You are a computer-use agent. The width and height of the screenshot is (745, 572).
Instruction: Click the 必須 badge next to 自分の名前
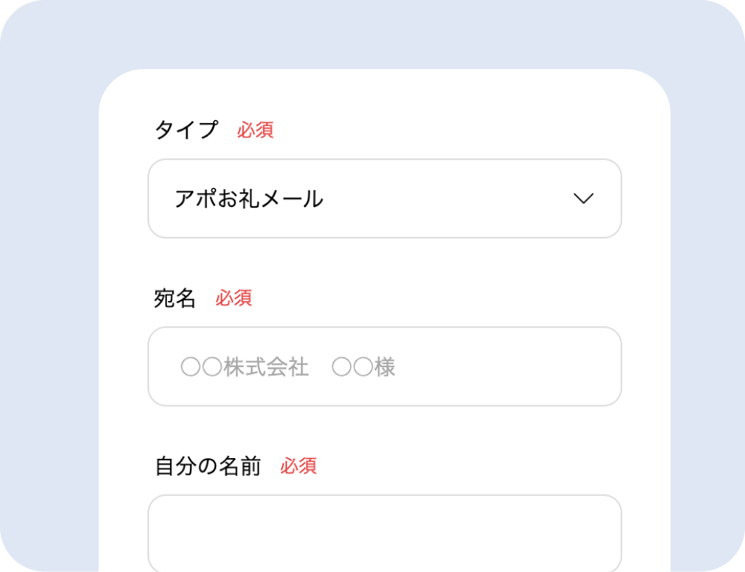[299, 466]
